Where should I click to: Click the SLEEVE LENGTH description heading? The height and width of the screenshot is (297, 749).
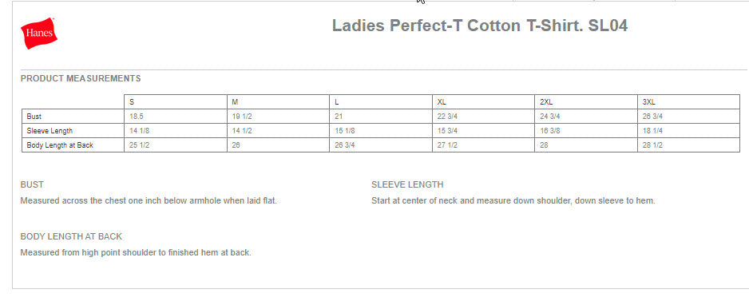tap(407, 184)
